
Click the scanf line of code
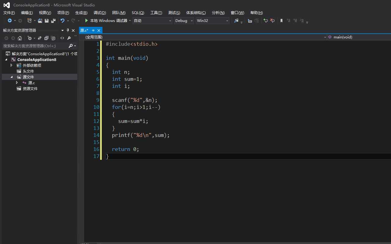[x=135, y=100]
